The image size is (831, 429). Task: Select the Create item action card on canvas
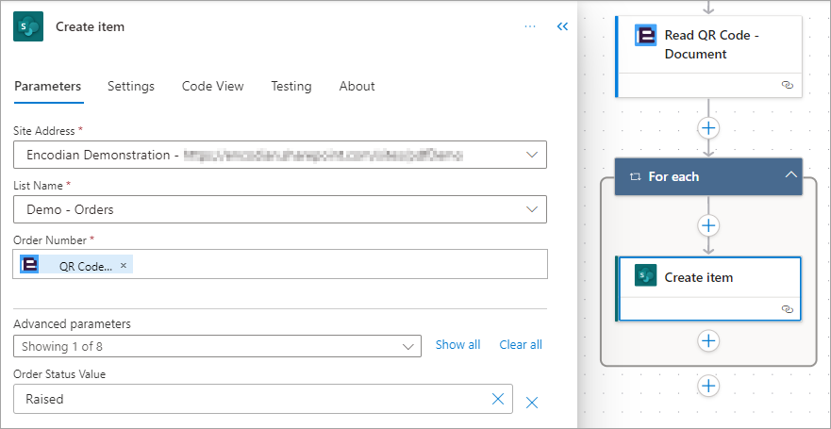click(x=709, y=289)
